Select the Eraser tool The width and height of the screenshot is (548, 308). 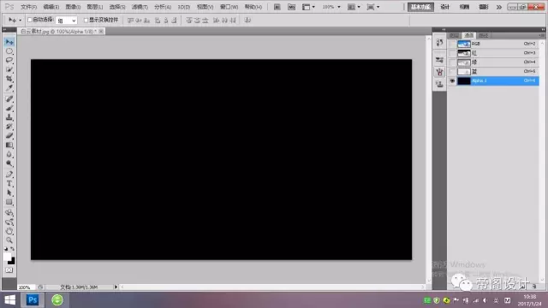(9, 135)
